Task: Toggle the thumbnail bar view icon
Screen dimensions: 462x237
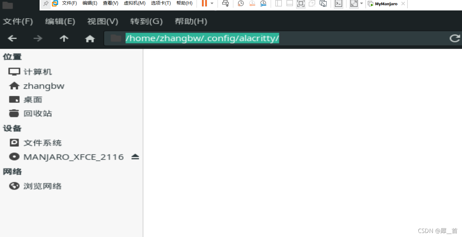Action: tap(290, 3)
